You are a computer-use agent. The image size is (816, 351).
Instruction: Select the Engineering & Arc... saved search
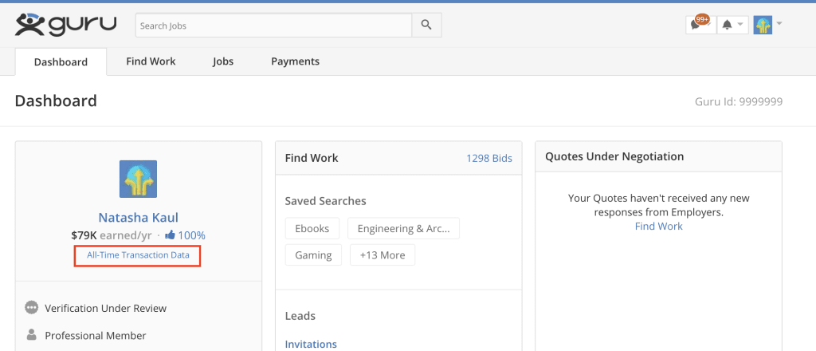[403, 228]
